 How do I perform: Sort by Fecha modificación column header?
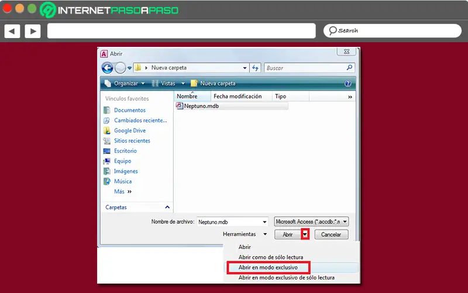(x=242, y=96)
